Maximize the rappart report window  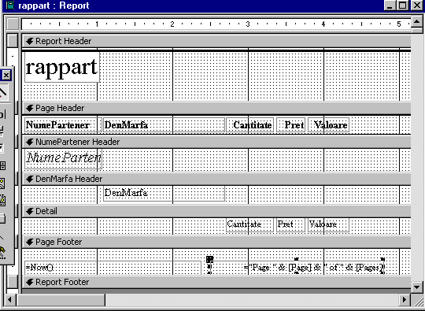[402, 6]
